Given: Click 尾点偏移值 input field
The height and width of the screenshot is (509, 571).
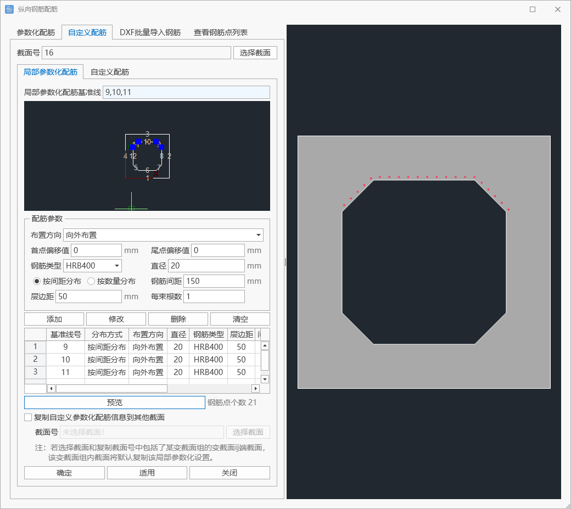Looking at the screenshot, I should pos(218,250).
